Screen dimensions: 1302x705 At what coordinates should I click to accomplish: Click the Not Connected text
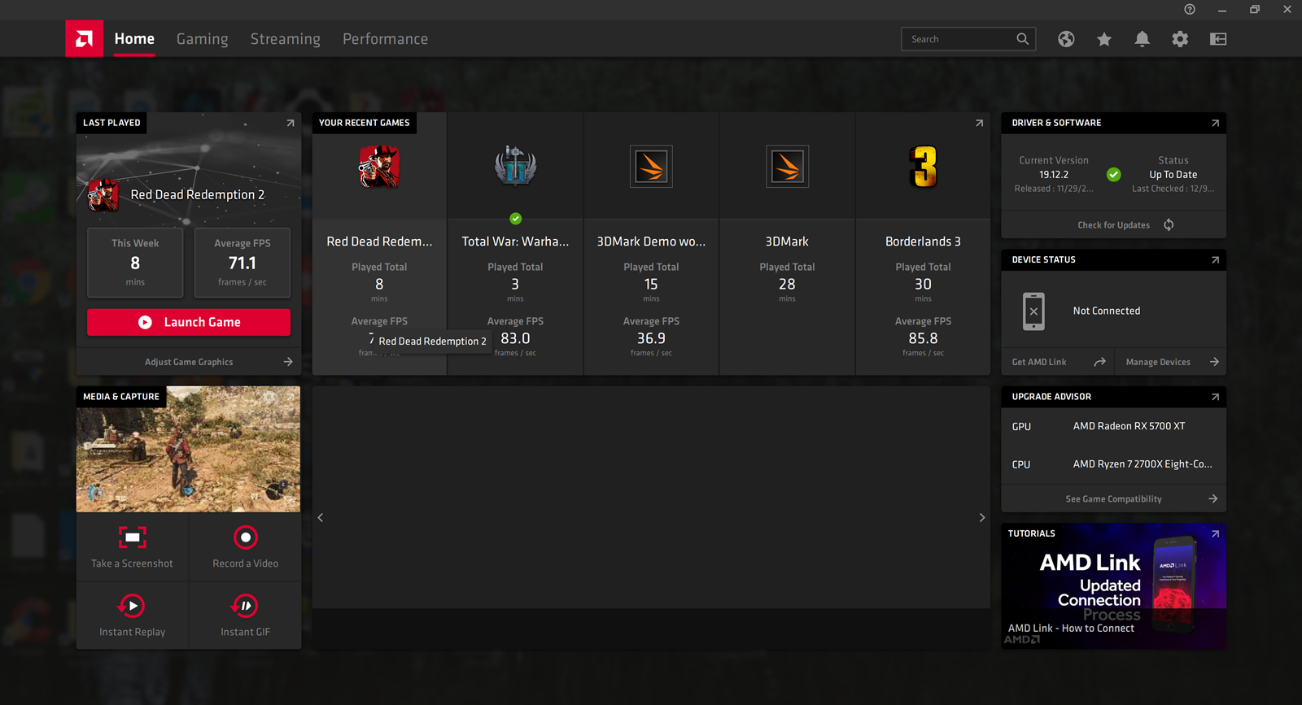[1107, 311]
